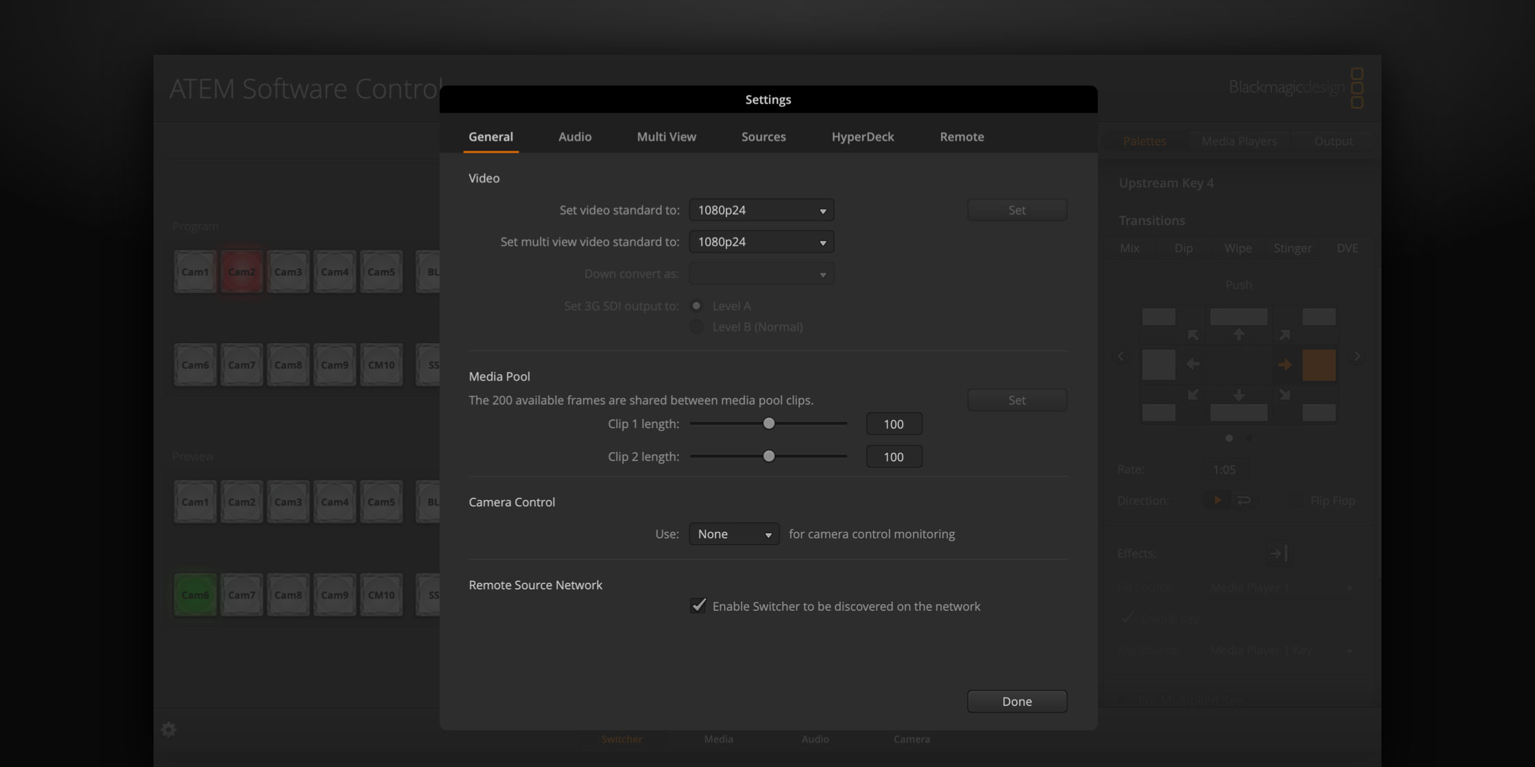Image resolution: width=1535 pixels, height=767 pixels.
Task: Open the camera control monitoring dropdown
Action: click(x=733, y=533)
